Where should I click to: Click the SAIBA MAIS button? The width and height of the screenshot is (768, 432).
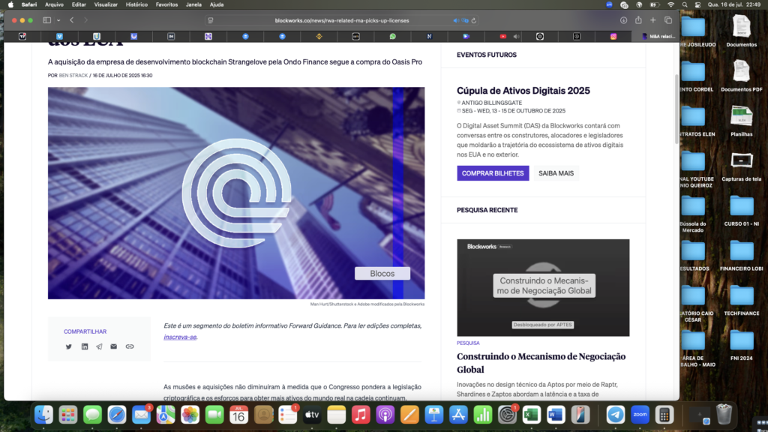pyautogui.click(x=556, y=173)
